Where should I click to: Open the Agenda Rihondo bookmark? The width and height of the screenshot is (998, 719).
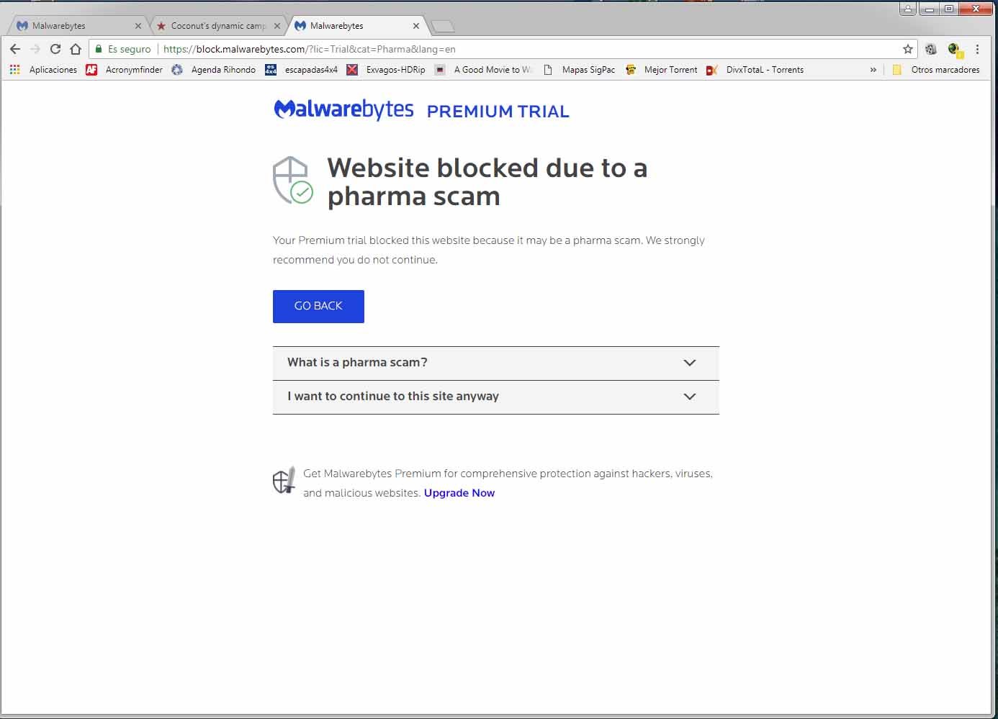point(214,70)
